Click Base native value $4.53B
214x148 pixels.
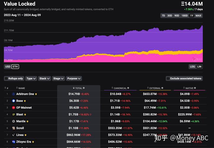[185, 101]
